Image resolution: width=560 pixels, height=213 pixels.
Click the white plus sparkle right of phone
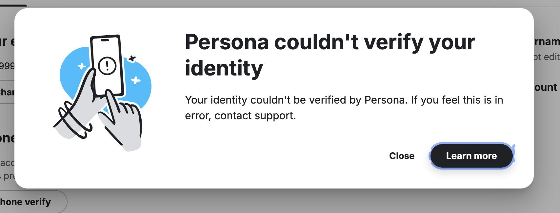(136, 80)
